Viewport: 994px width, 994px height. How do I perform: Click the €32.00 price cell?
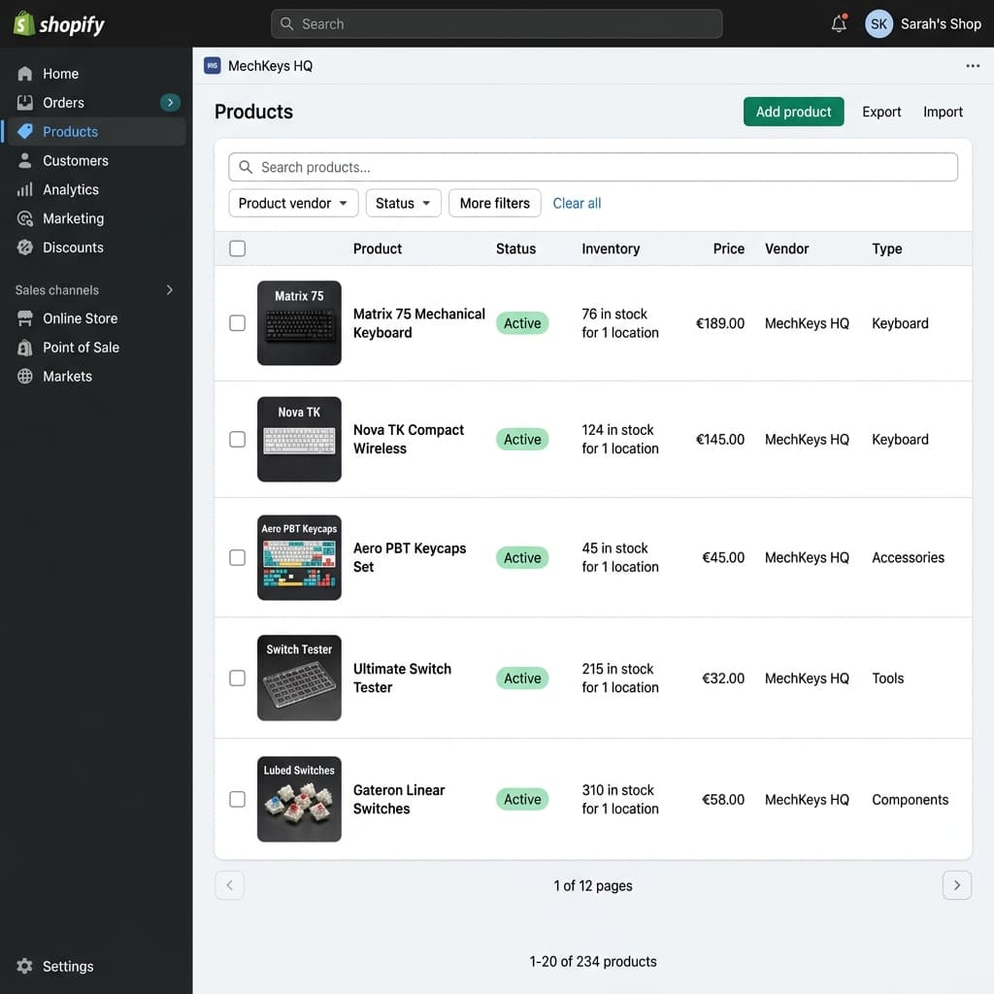(x=722, y=678)
